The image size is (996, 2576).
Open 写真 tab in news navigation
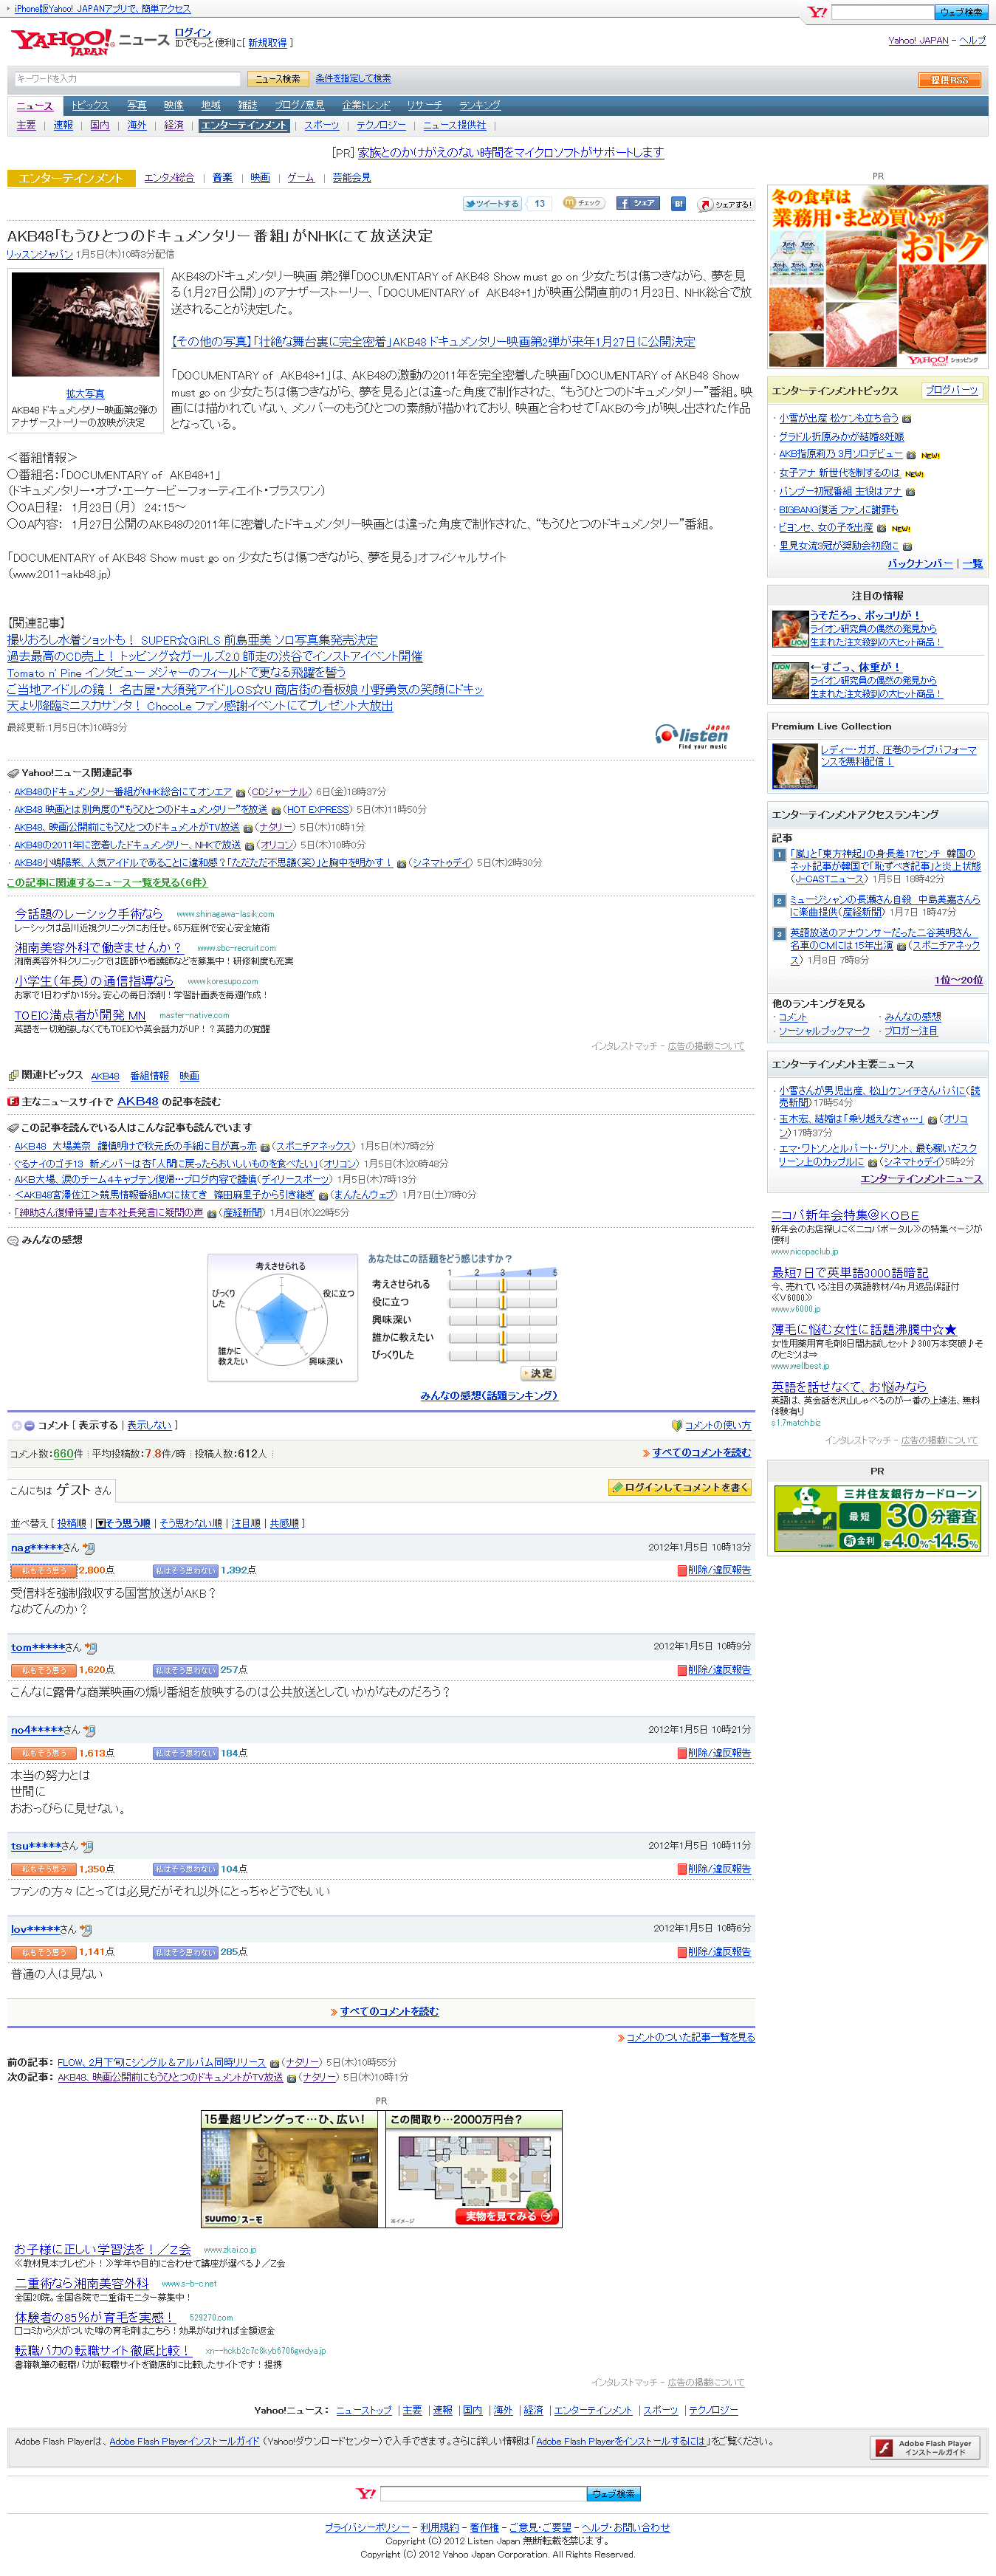137,105
